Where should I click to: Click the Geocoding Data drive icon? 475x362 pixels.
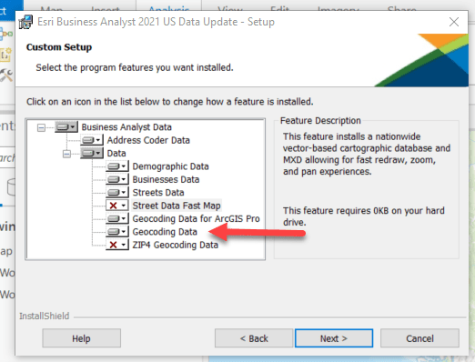click(117, 232)
